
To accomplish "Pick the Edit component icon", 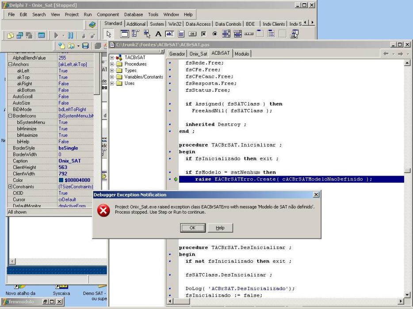I will pyautogui.click(x=169, y=34).
